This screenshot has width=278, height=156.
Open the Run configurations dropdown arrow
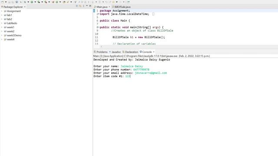(x=35, y=2)
